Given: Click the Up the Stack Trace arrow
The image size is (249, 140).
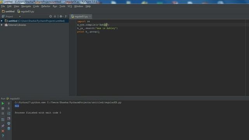Looking at the screenshot, I should [x=9, y=103].
